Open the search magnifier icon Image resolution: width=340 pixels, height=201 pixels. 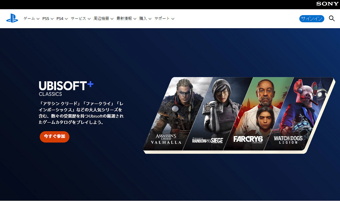(x=332, y=18)
